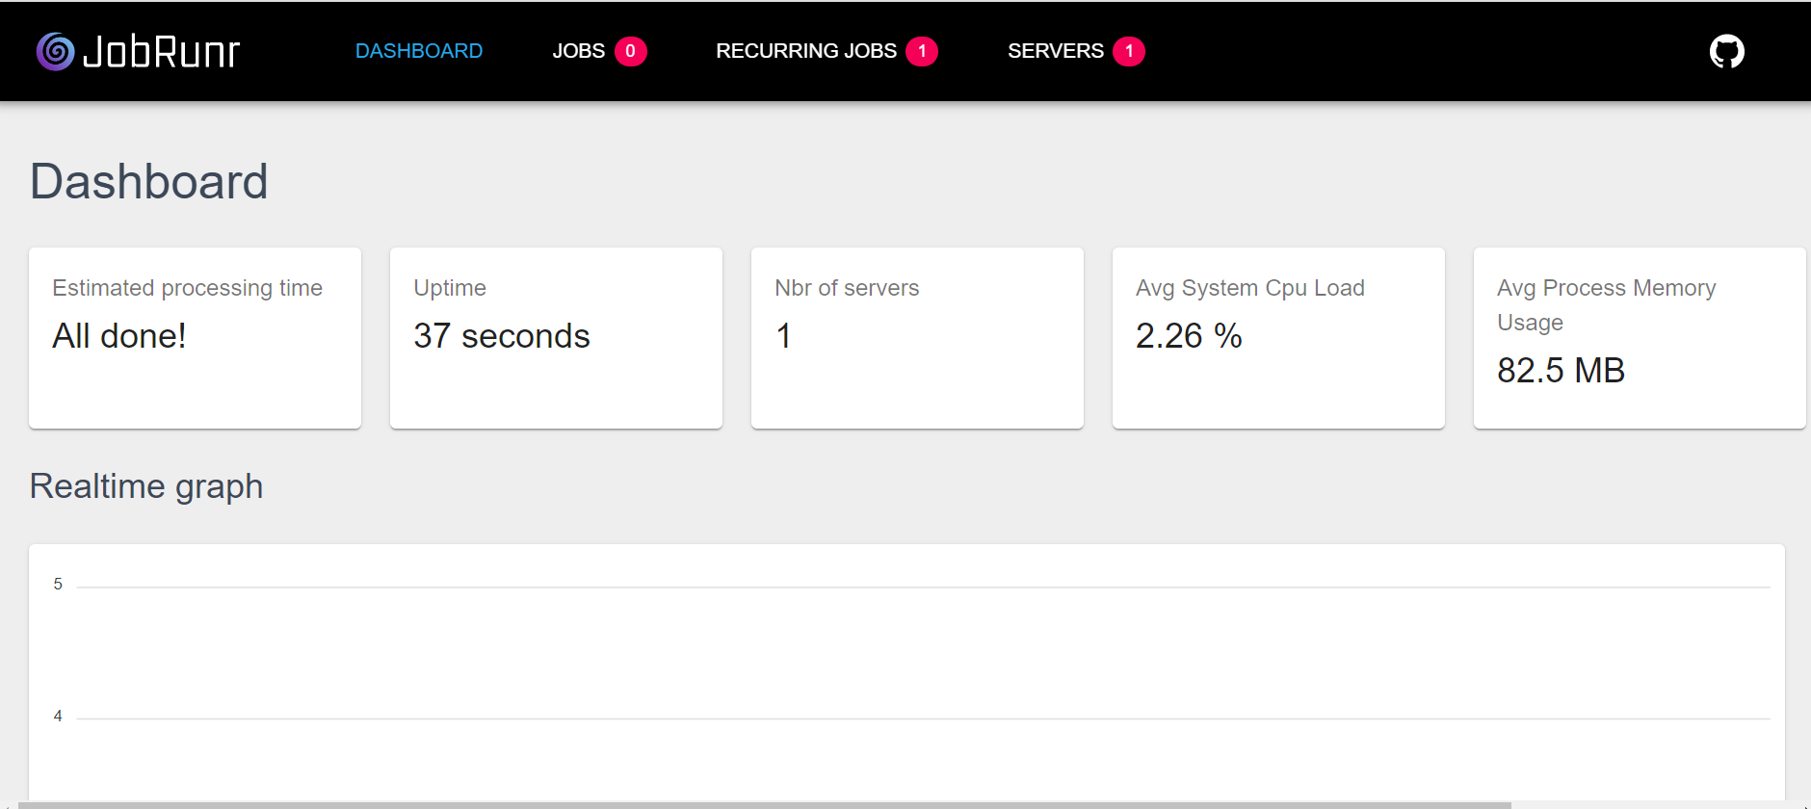This screenshot has height=809, width=1811.
Task: Click the horizontal scrollbar at bottom
Action: pyautogui.click(x=764, y=805)
